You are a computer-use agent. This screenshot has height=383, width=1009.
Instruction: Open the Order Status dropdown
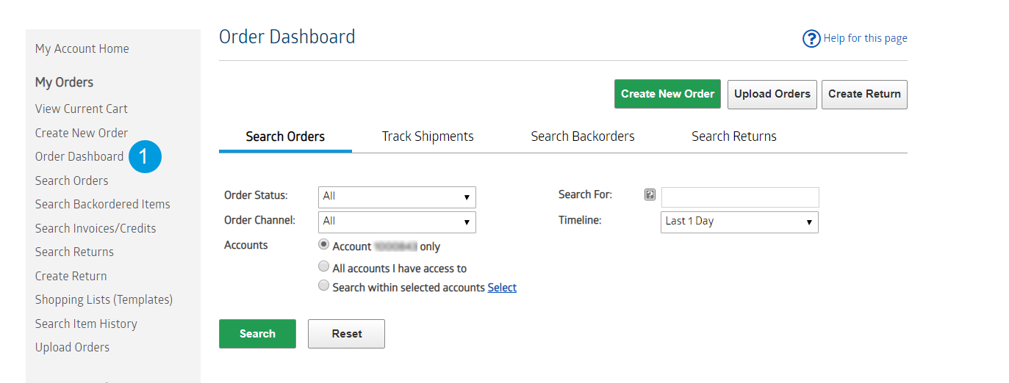click(397, 197)
